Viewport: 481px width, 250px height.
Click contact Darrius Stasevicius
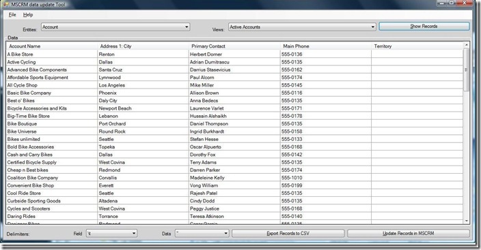(x=234, y=69)
